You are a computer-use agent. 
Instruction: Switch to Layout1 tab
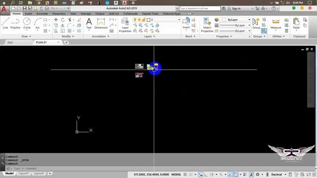[23, 174]
